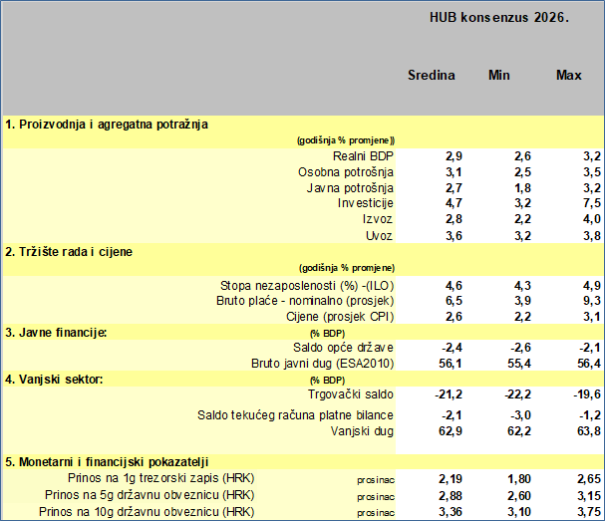Click the 'Sredina' column header
The image size is (605, 521).
[432, 75]
